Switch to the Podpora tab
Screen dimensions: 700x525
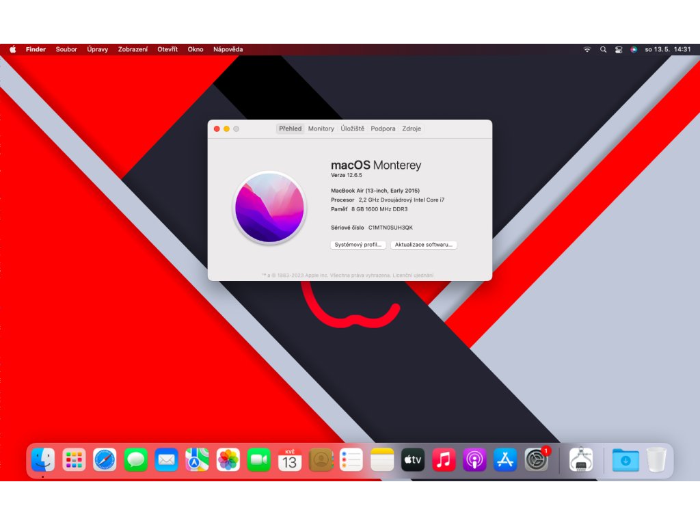pos(383,129)
